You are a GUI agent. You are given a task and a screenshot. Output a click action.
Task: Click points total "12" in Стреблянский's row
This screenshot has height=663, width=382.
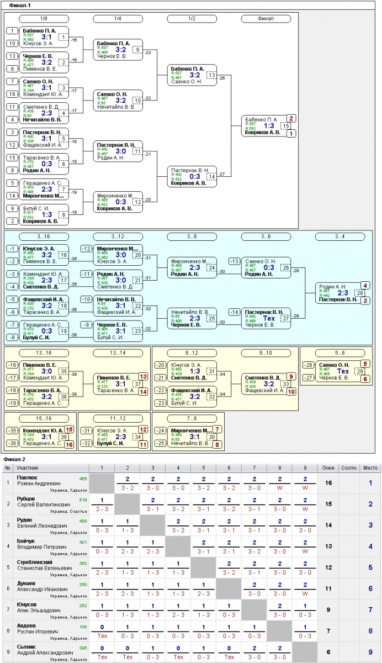[328, 567]
